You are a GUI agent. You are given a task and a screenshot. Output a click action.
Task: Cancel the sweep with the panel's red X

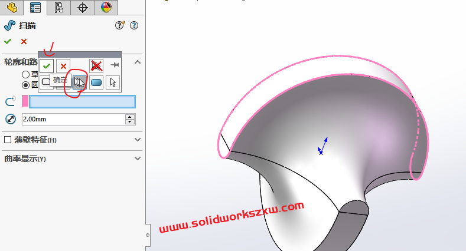pyautogui.click(x=24, y=41)
